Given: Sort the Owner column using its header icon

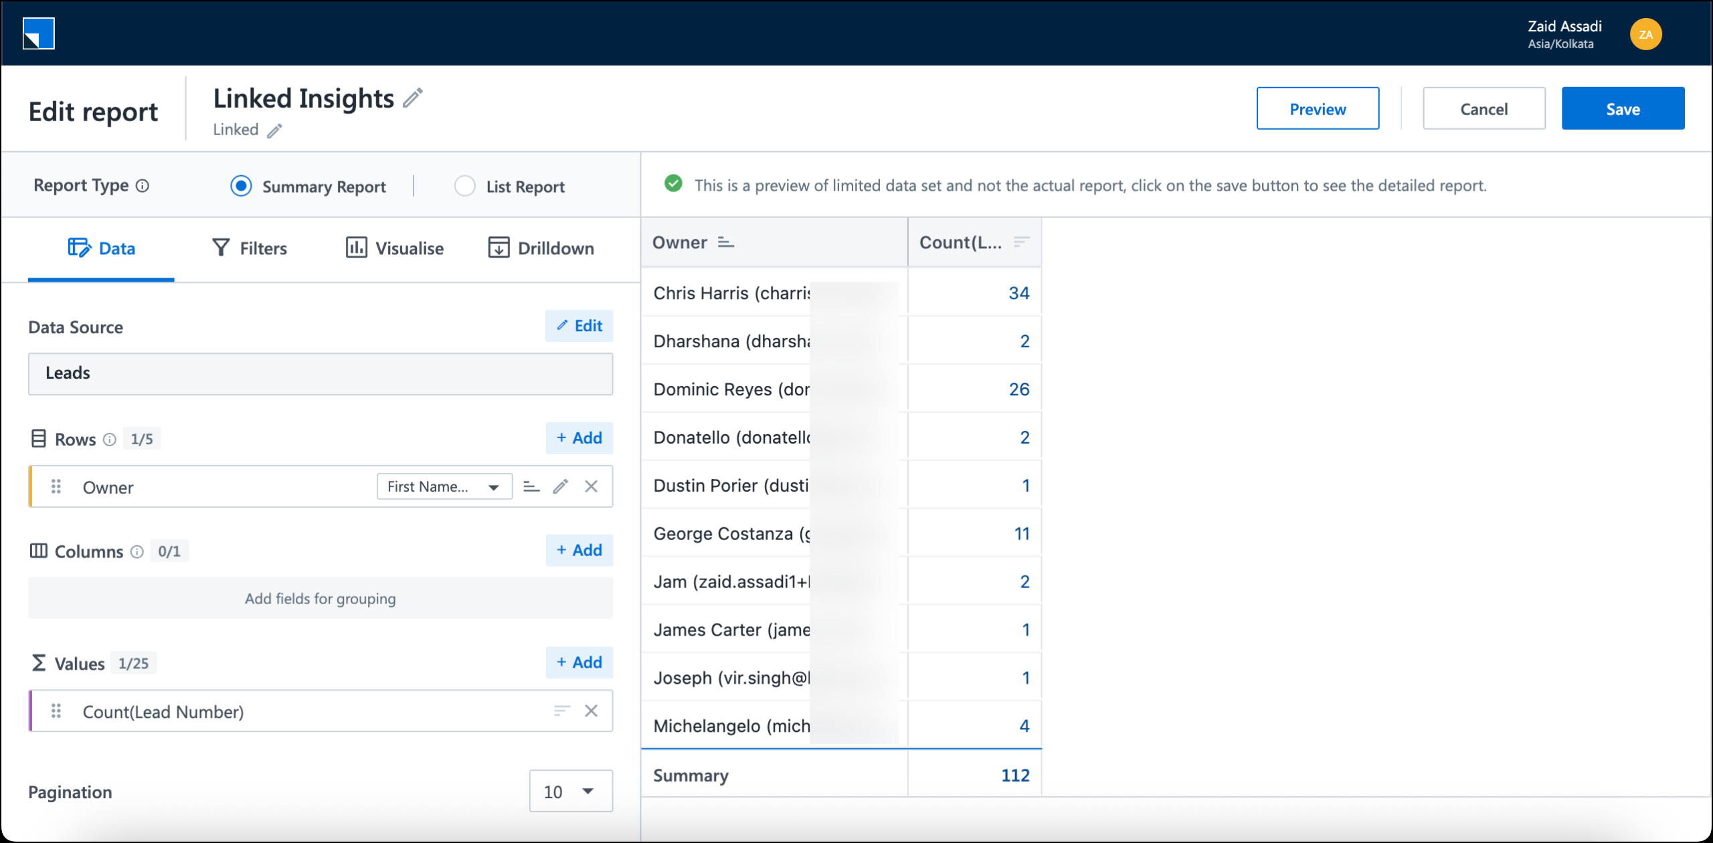Looking at the screenshot, I should tap(725, 243).
